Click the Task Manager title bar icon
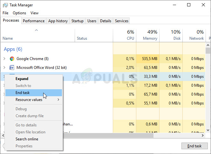The width and height of the screenshot is (211, 154). [x=5, y=5]
